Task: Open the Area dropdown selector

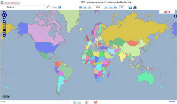Action: [56, 7]
